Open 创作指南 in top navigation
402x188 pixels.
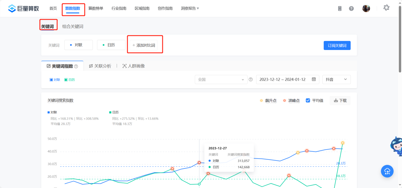(x=165, y=8)
